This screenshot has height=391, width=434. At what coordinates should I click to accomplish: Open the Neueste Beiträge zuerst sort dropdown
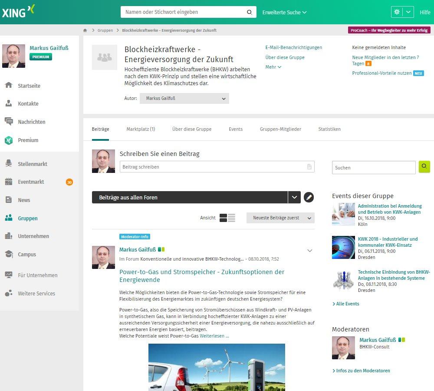280,218
